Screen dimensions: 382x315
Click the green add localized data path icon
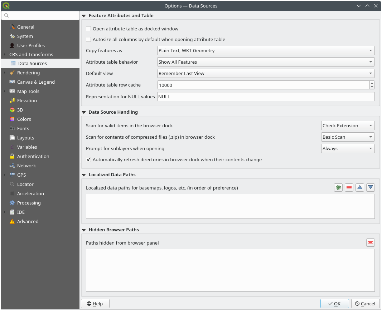click(338, 187)
